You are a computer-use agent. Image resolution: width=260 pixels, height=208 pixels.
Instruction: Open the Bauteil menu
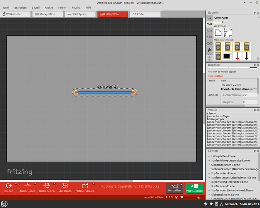(36, 7)
